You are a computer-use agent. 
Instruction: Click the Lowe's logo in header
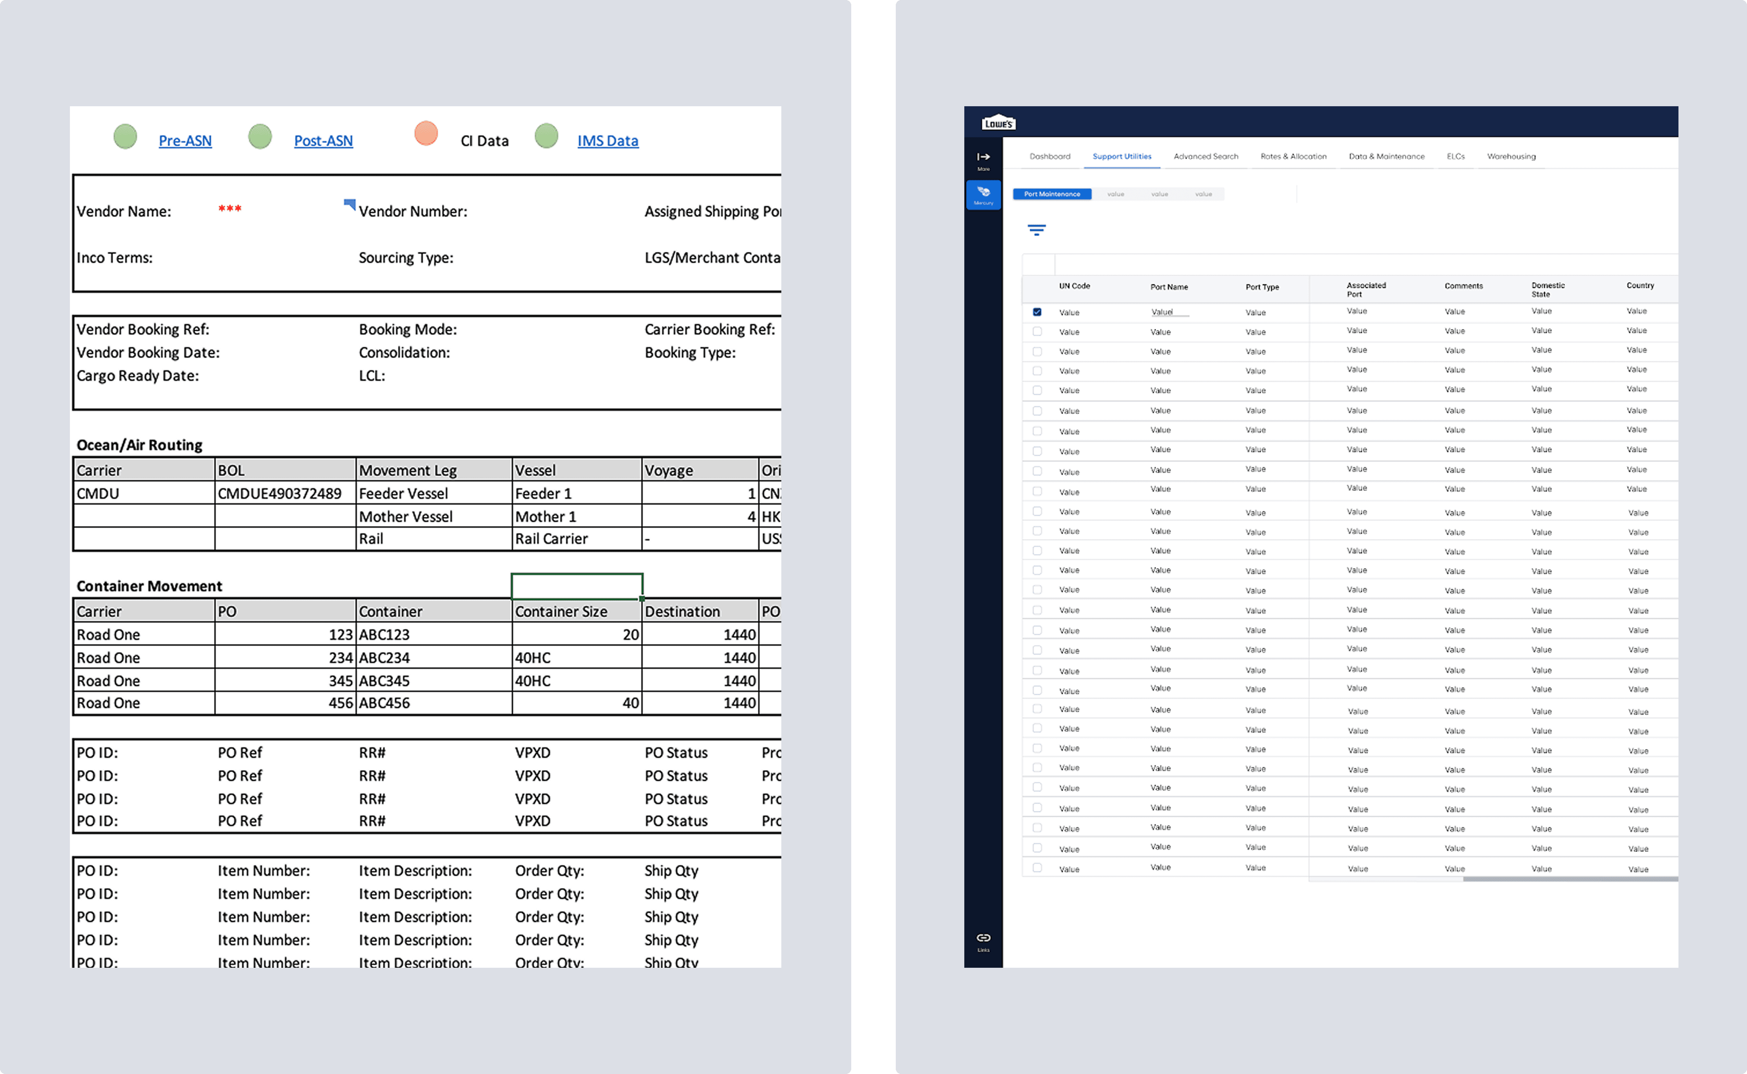(x=999, y=122)
